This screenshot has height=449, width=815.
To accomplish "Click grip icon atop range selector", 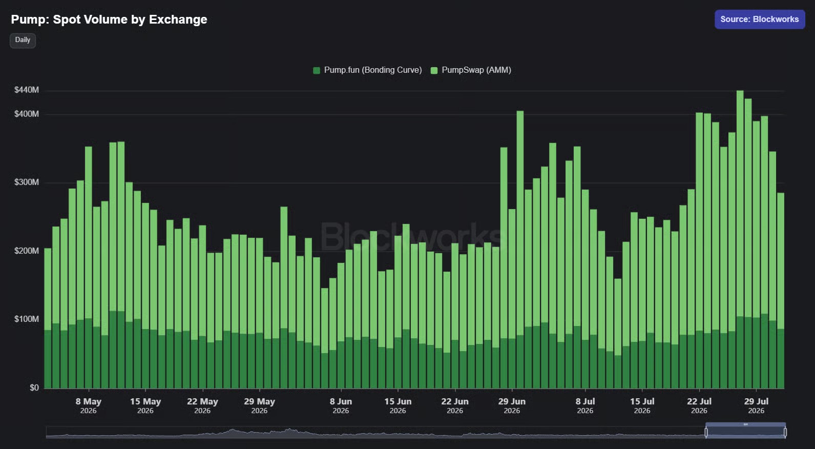I will point(745,424).
